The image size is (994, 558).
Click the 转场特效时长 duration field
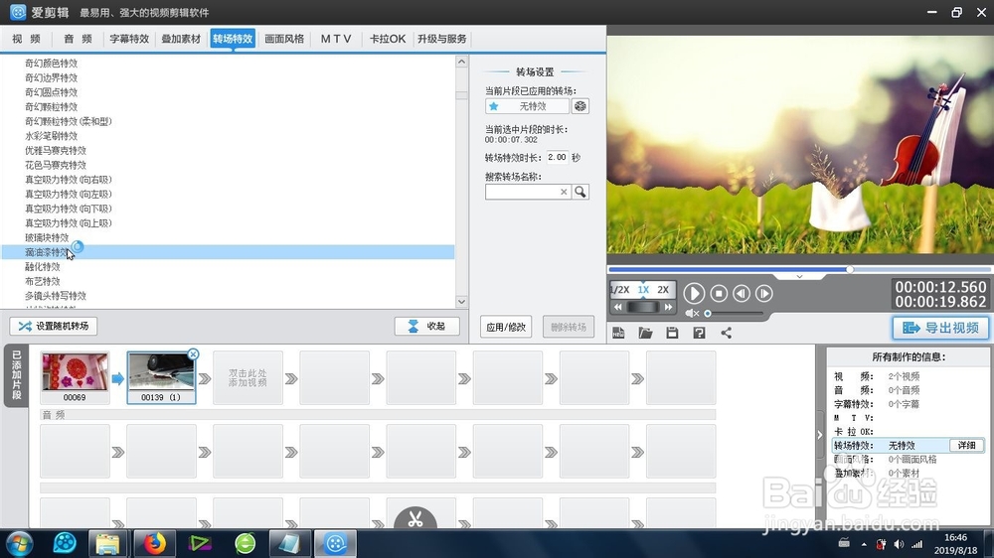[558, 157]
